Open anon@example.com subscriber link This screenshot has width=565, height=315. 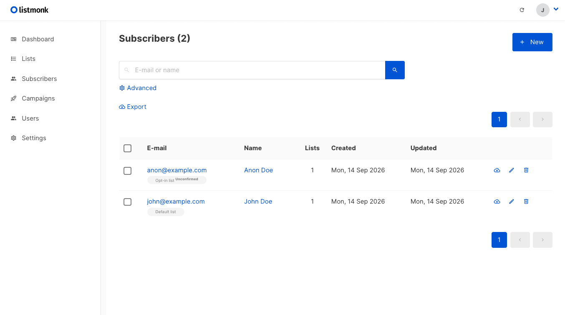[177, 170]
